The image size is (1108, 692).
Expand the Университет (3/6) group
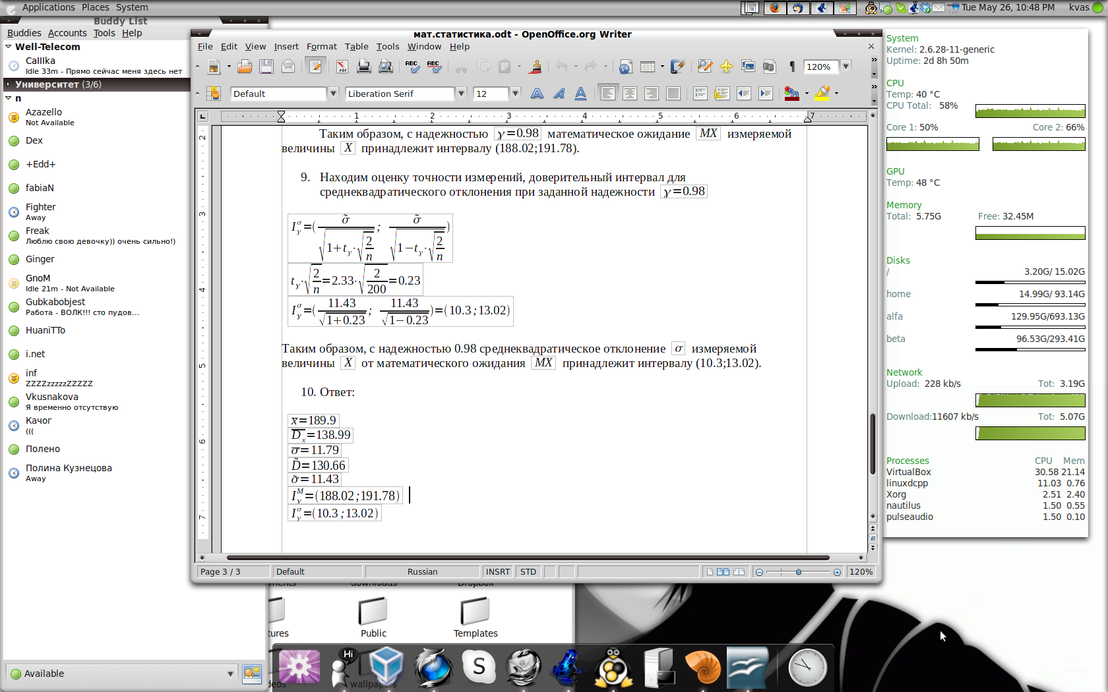coord(9,84)
